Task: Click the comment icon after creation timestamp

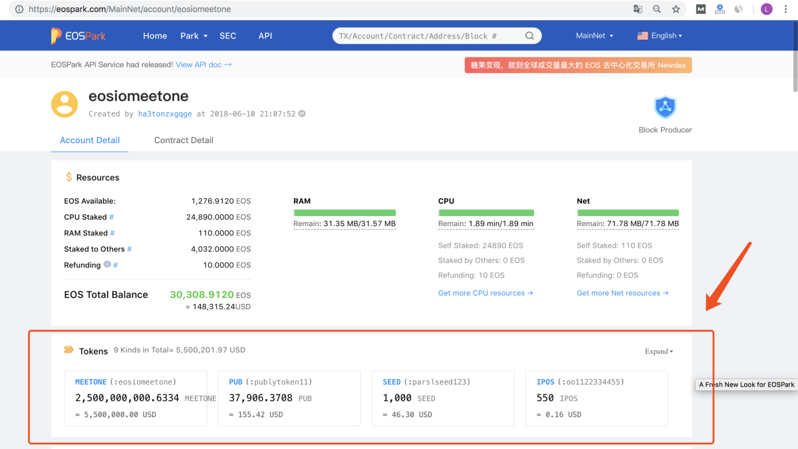Action: pyautogui.click(x=302, y=114)
